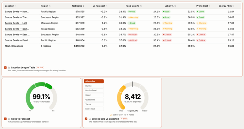Open the Savora Bowls — LoHi location link
The image size is (244, 129).
click(x=16, y=23)
